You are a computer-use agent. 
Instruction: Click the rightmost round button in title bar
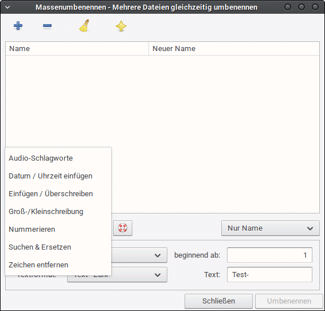pyautogui.click(x=315, y=7)
